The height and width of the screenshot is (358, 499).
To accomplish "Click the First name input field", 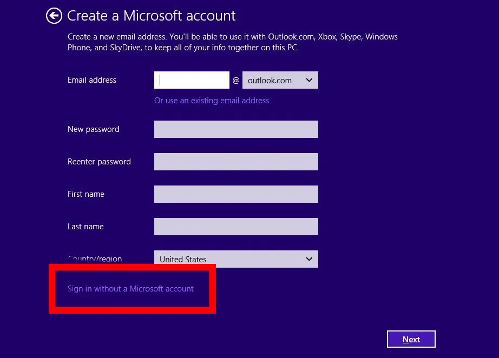I will (236, 194).
